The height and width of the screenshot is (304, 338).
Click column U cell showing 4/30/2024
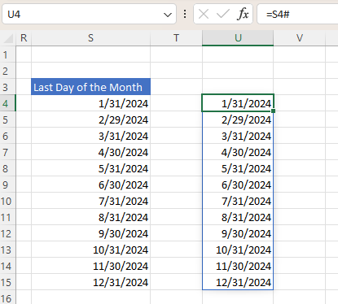(238, 152)
